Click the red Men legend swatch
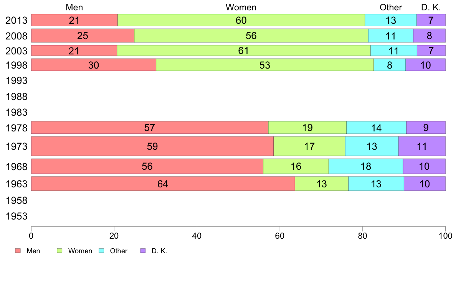Screen dimensions: 456x282 tap(18, 251)
